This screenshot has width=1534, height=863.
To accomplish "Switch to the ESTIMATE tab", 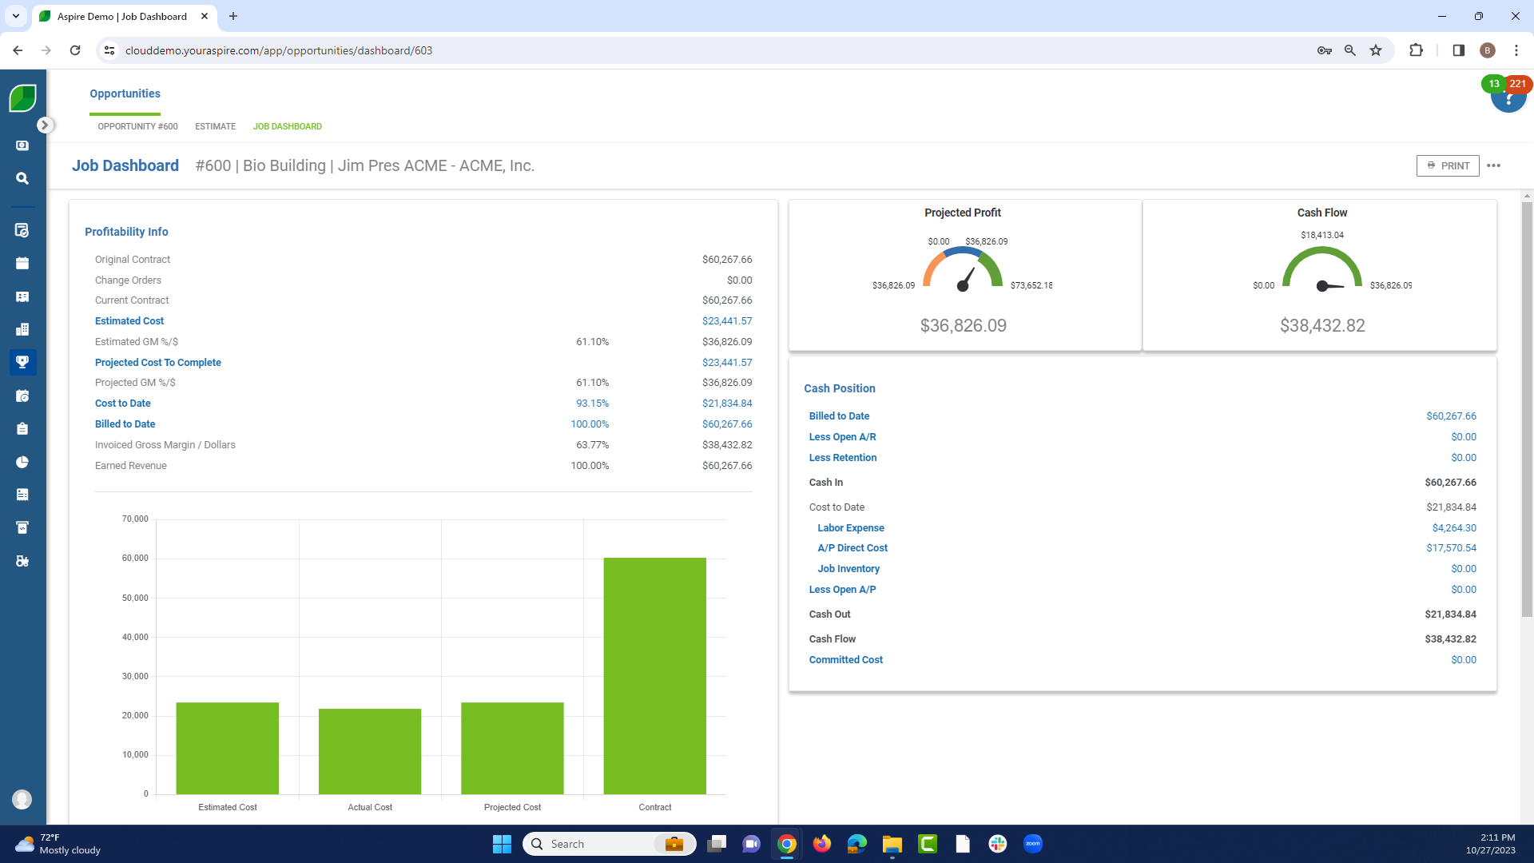I will [x=215, y=126].
